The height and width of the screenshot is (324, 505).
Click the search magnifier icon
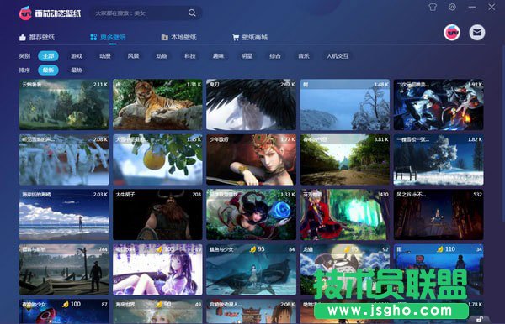192,13
